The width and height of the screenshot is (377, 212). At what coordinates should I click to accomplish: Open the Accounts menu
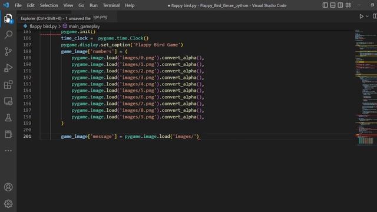click(8, 187)
